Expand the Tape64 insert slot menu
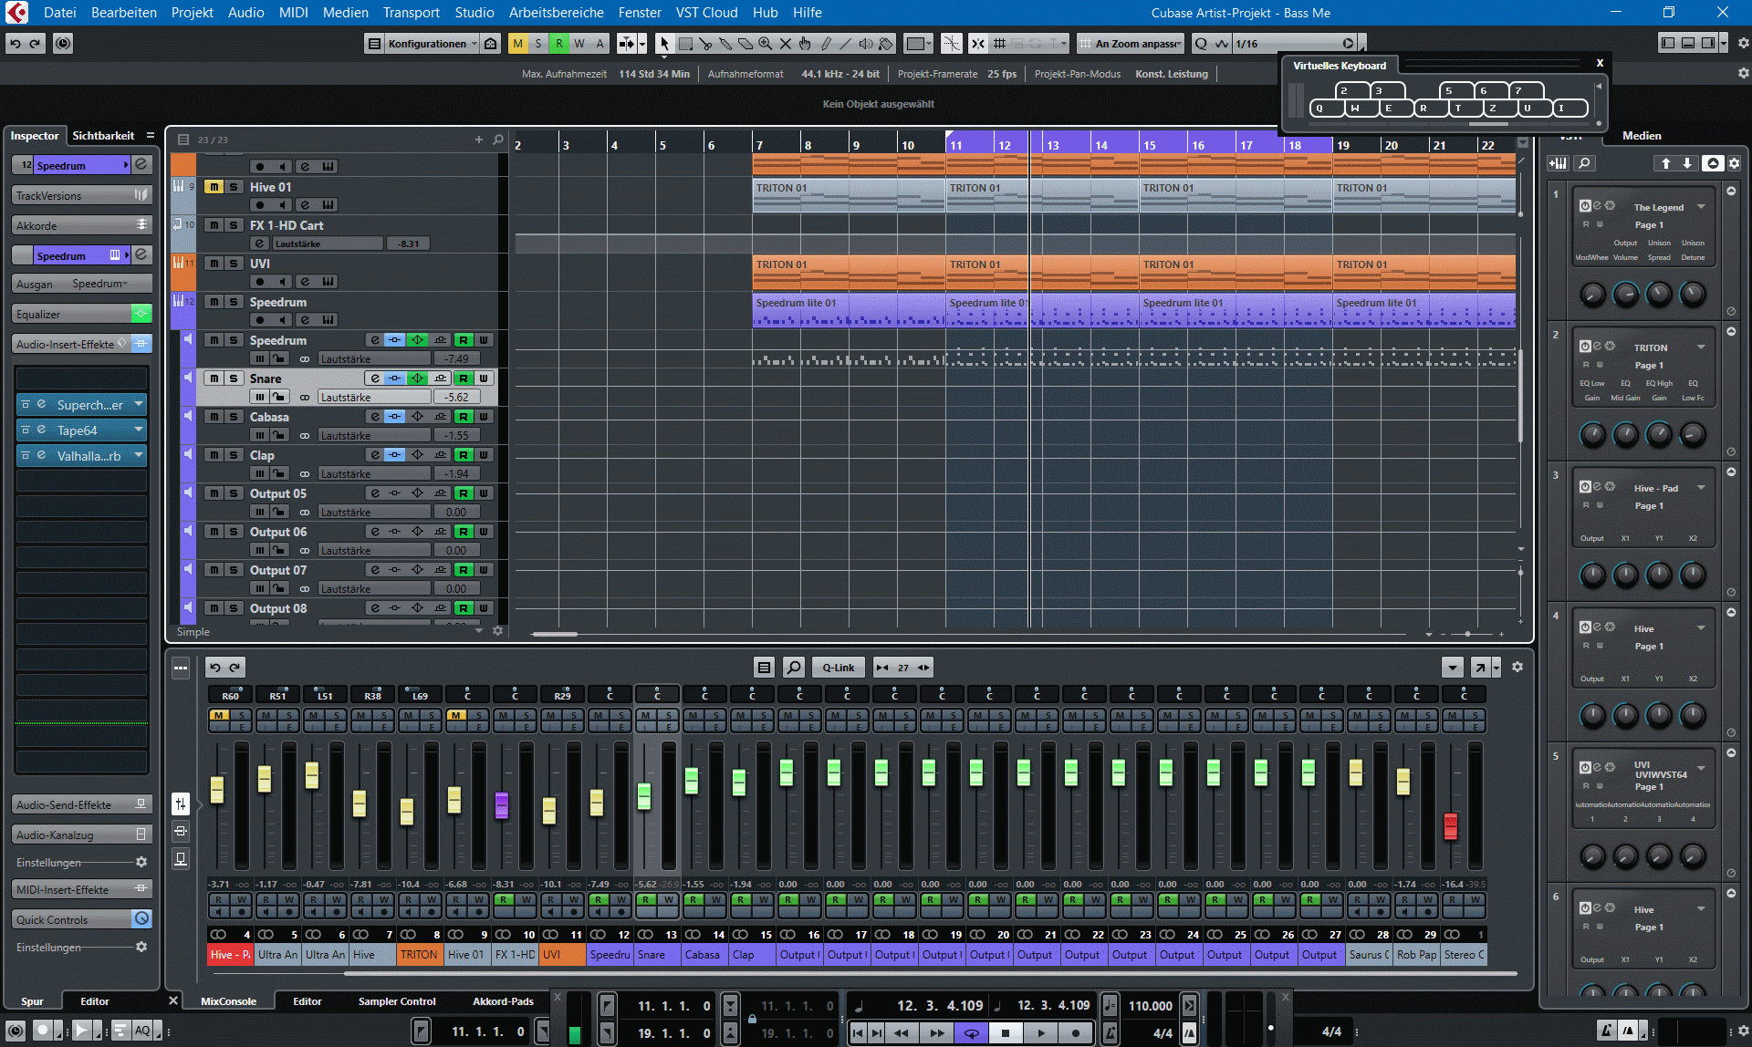Screen dimensions: 1752x1047 tap(139, 430)
